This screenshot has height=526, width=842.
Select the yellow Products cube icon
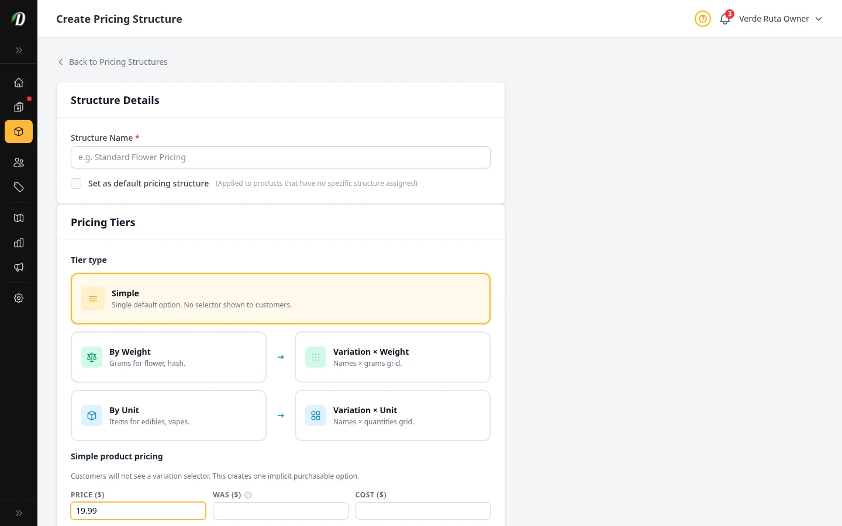click(x=19, y=131)
